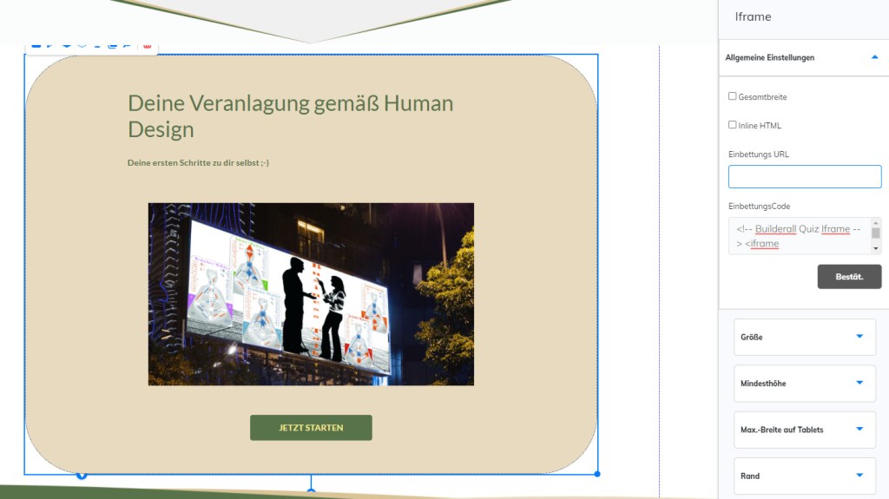Tick the Inline HTML checkbox

[x=733, y=125]
